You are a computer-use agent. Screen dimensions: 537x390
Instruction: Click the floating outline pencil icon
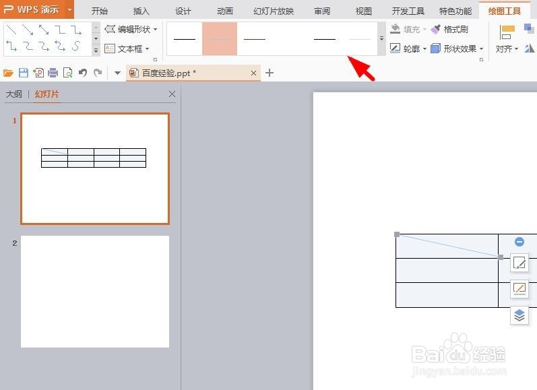point(519,289)
